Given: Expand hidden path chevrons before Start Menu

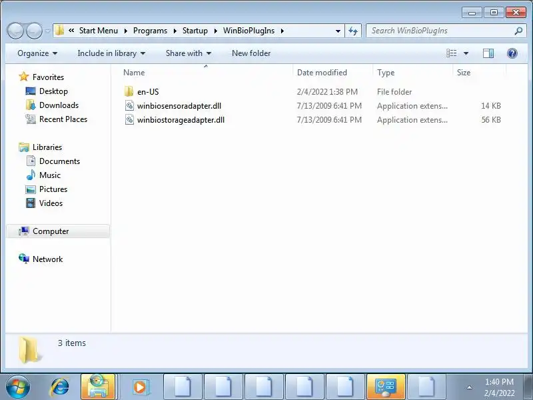Looking at the screenshot, I should (x=71, y=30).
